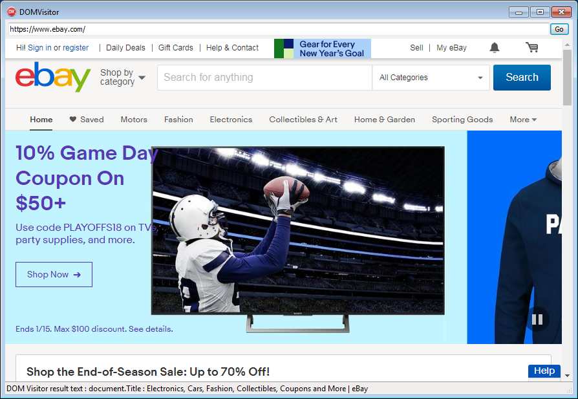The image size is (578, 399).
Task: Open the Help & Contact link
Action: click(232, 48)
